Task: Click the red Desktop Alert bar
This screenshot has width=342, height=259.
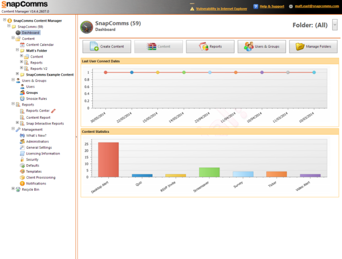Action: (x=108, y=160)
